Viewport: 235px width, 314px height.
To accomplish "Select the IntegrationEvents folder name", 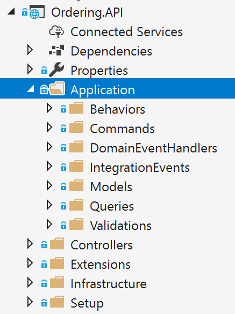I will 140,168.
